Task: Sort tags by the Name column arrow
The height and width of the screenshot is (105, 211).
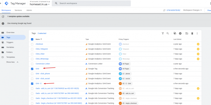Action: (41, 39)
